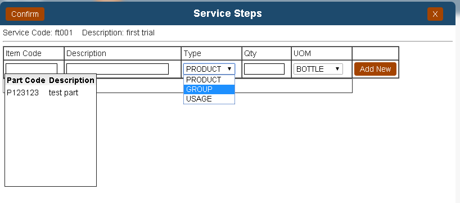Image resolution: width=460 pixels, height=203 pixels.
Task: Click the Qty column header
Action: 250,53
